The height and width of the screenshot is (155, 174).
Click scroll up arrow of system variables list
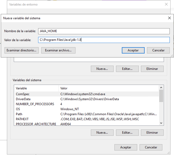[161, 88]
